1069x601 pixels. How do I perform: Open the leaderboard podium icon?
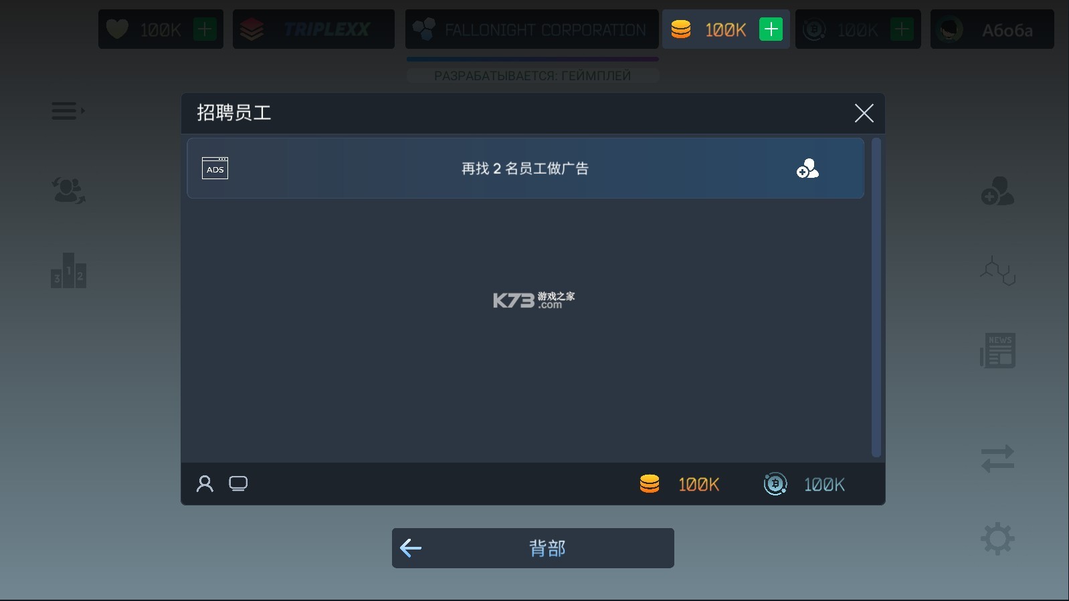coord(68,271)
